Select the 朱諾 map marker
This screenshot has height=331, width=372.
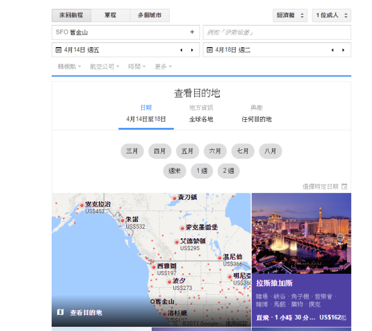pos(122,220)
